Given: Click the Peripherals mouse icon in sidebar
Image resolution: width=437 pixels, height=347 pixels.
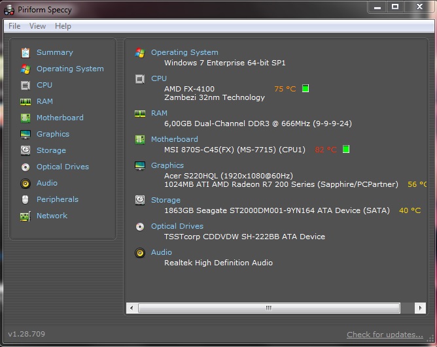Looking at the screenshot, I should [x=26, y=200].
